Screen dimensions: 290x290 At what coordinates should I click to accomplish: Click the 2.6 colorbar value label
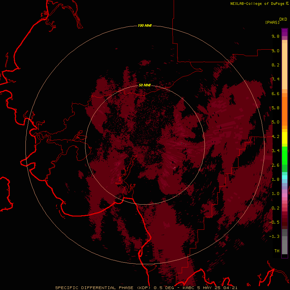coord(275,165)
